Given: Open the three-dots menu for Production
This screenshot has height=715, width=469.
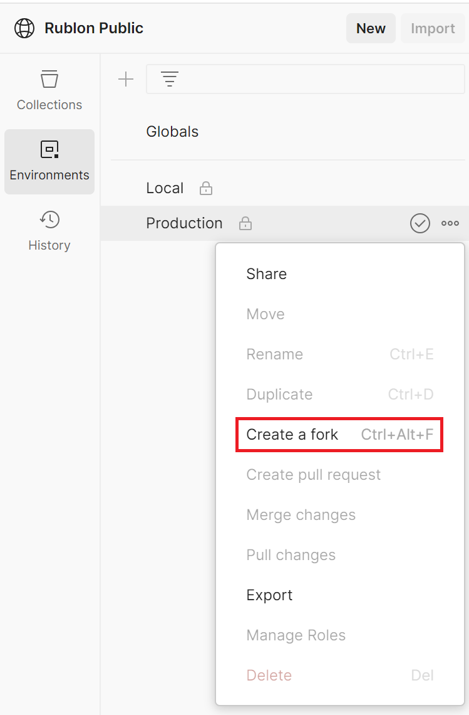Looking at the screenshot, I should click(x=450, y=223).
